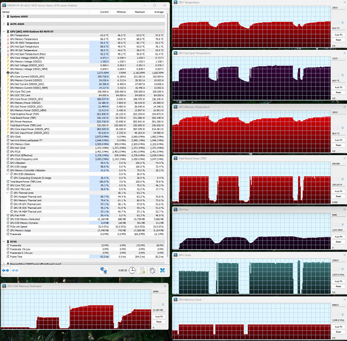Click the Average column header
Image resolution: width=347 pixels, height=341 pixels.
(x=156, y=12)
